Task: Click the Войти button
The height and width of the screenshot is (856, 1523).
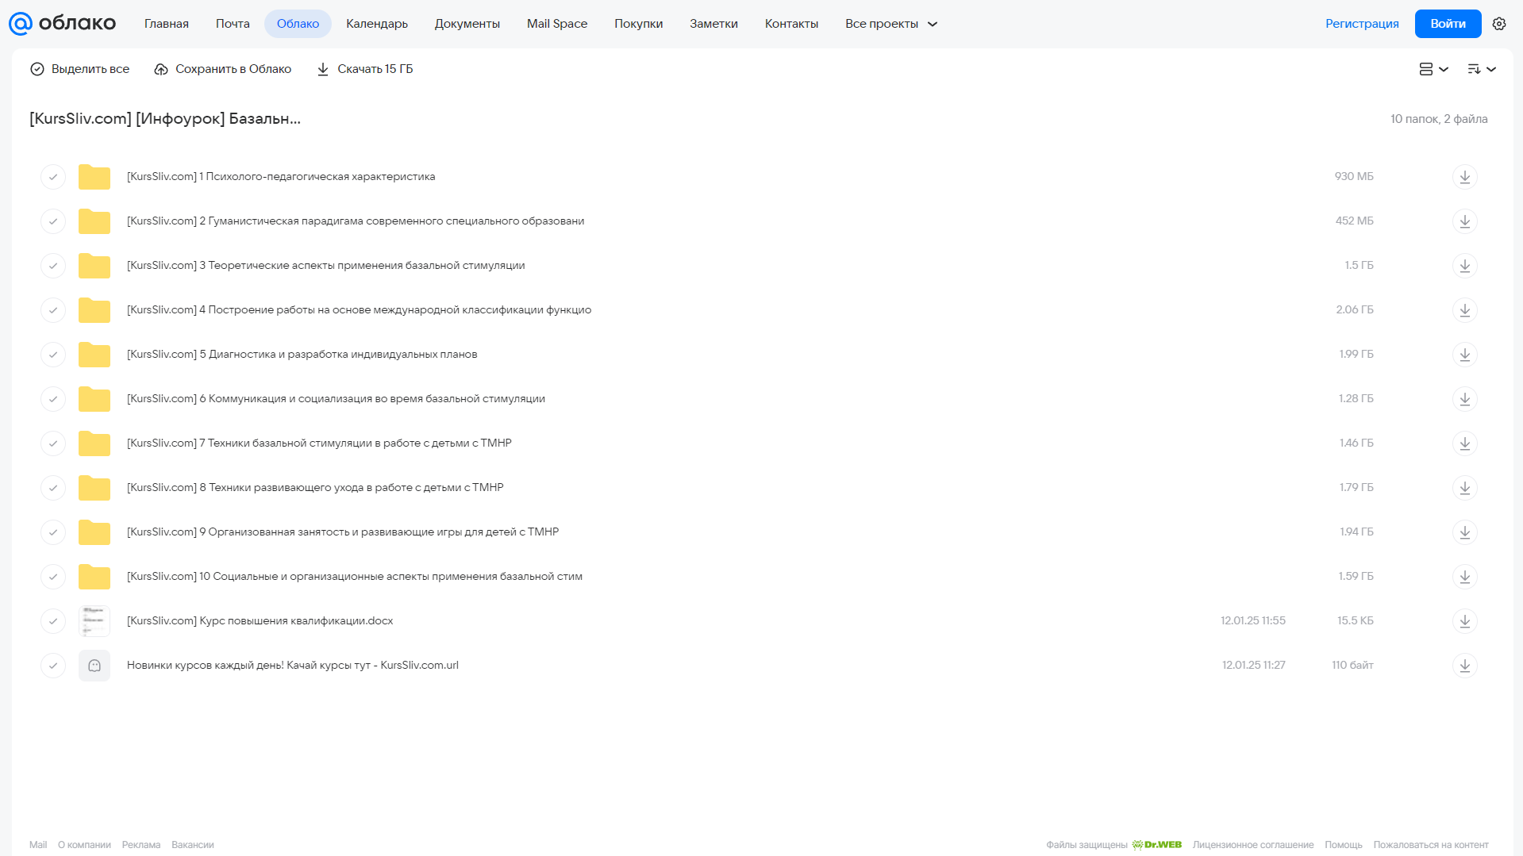Action: click(1448, 24)
